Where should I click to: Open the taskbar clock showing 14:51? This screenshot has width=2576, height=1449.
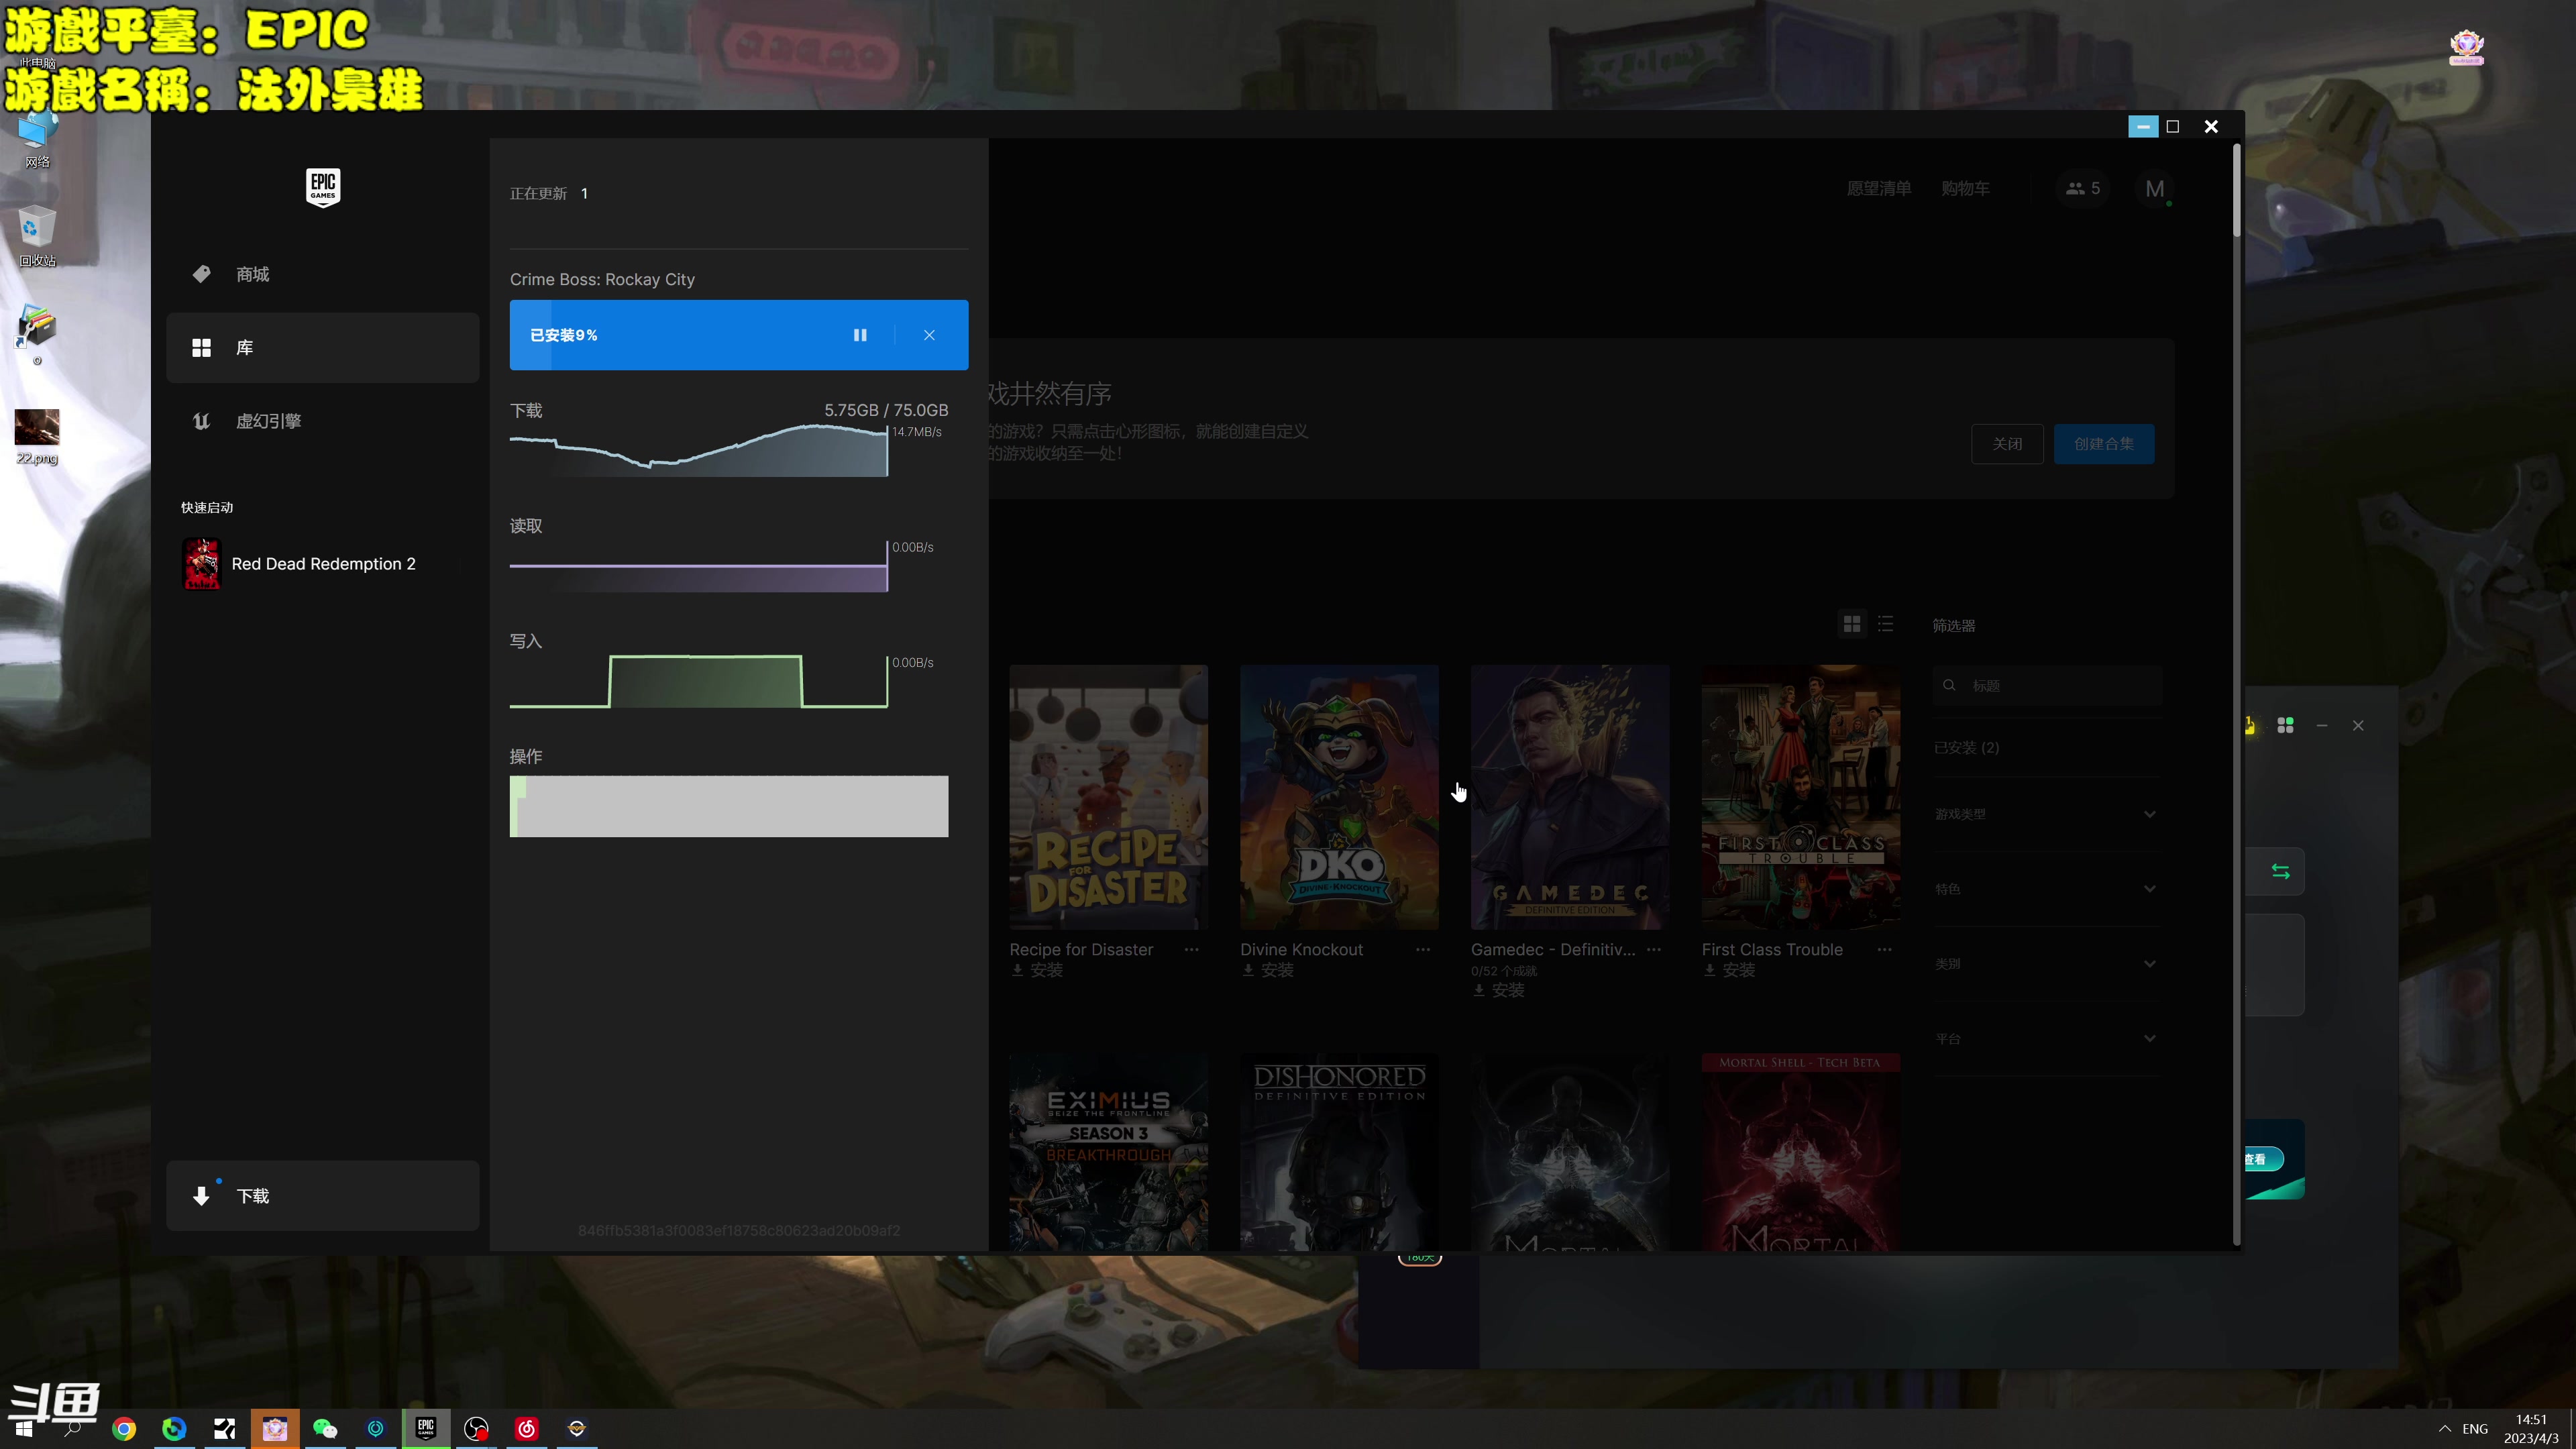coord(2531,1429)
